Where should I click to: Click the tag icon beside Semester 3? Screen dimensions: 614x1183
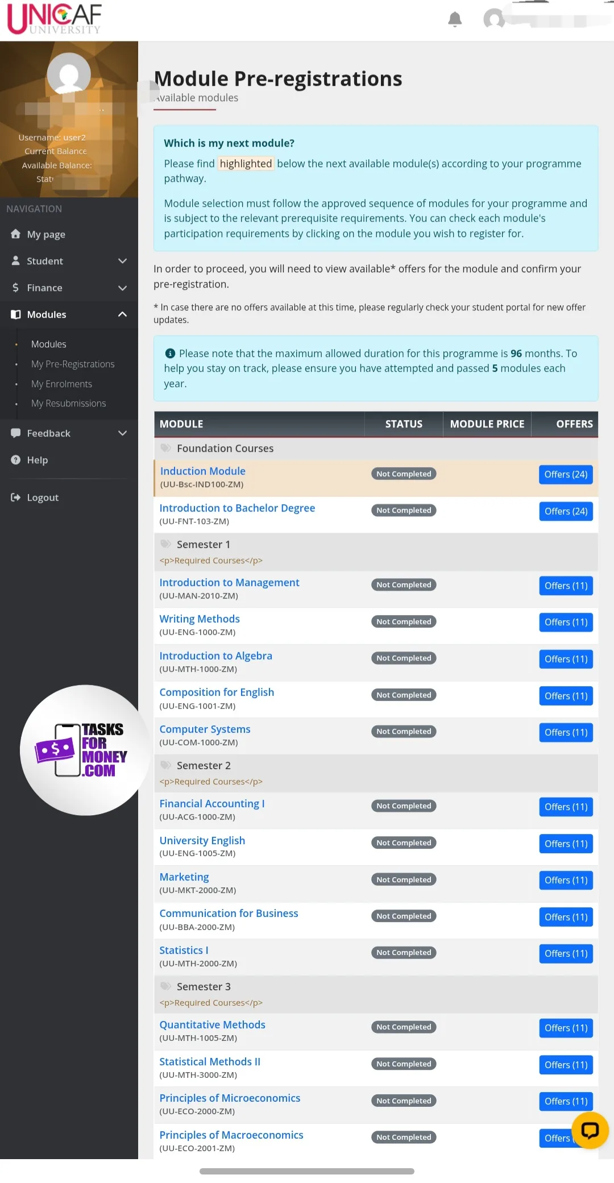[165, 986]
